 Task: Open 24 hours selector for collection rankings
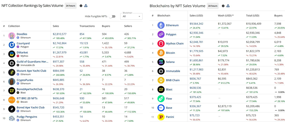pos(70,6)
